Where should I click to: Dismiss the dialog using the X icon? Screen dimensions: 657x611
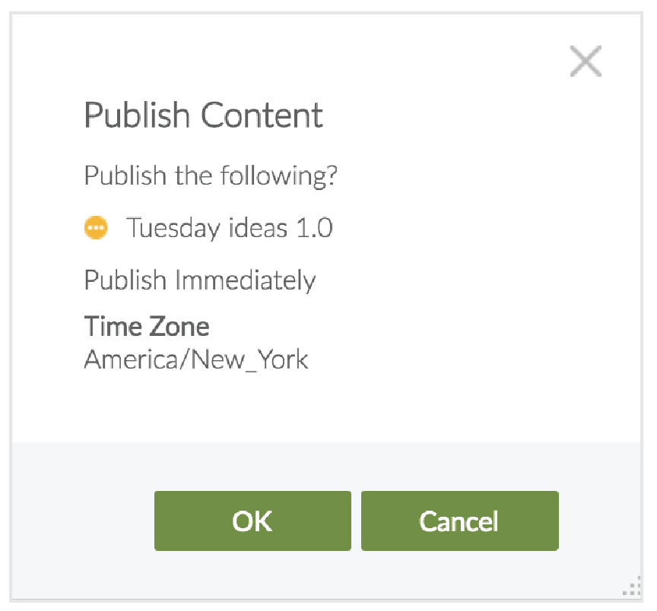tap(586, 62)
